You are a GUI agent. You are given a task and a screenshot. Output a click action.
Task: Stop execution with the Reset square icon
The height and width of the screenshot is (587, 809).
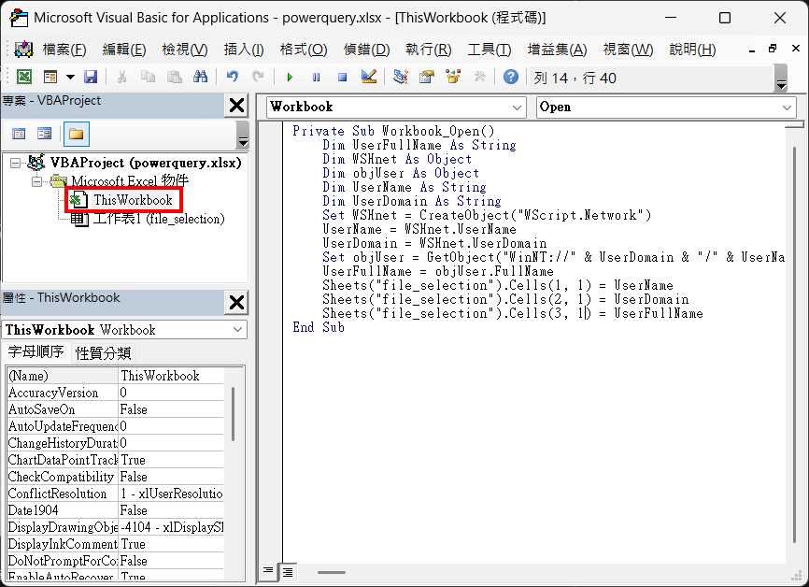[342, 78]
